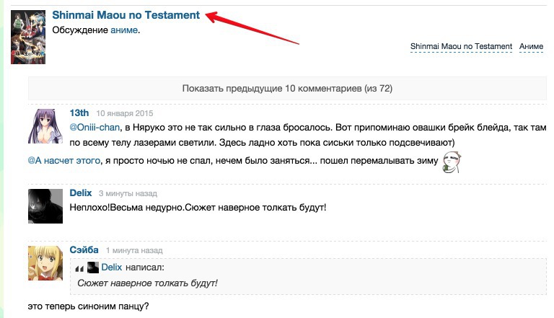Click the anime poster thumbnail
Viewport: 554px width, 318px height.
[28, 37]
